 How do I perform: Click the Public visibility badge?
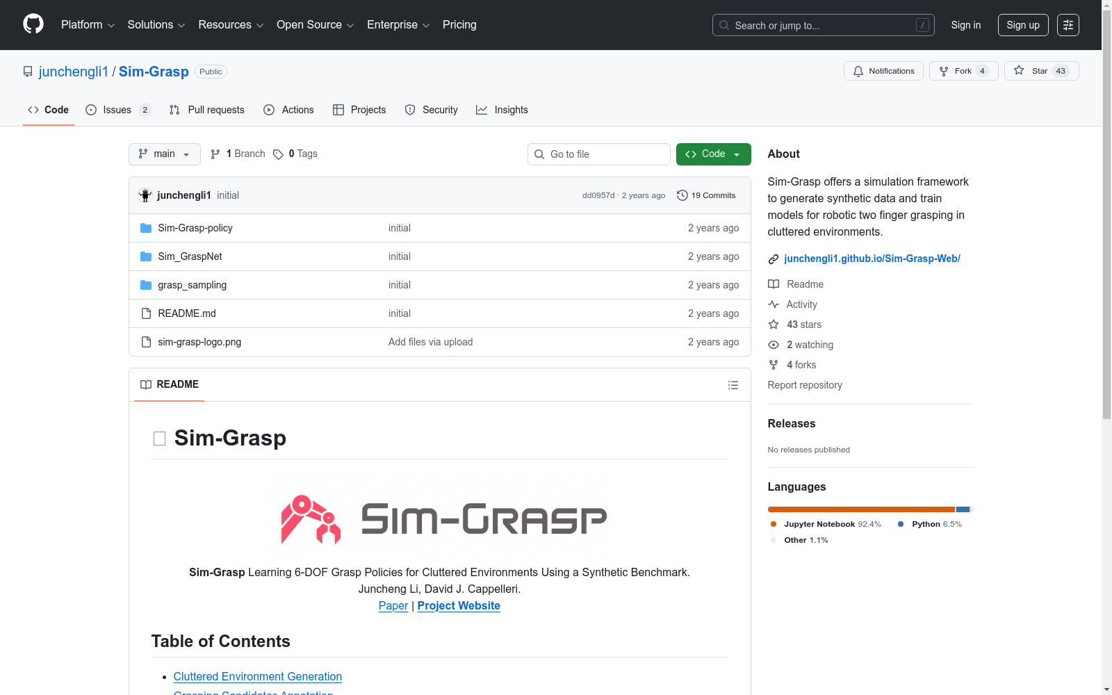(211, 72)
